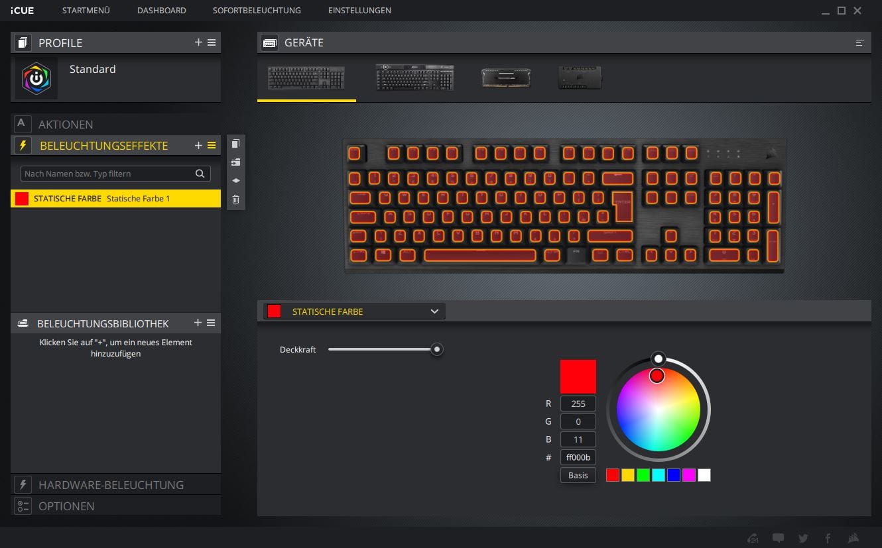Click the folder icon to save effect to library
The image size is (882, 548).
[235, 162]
